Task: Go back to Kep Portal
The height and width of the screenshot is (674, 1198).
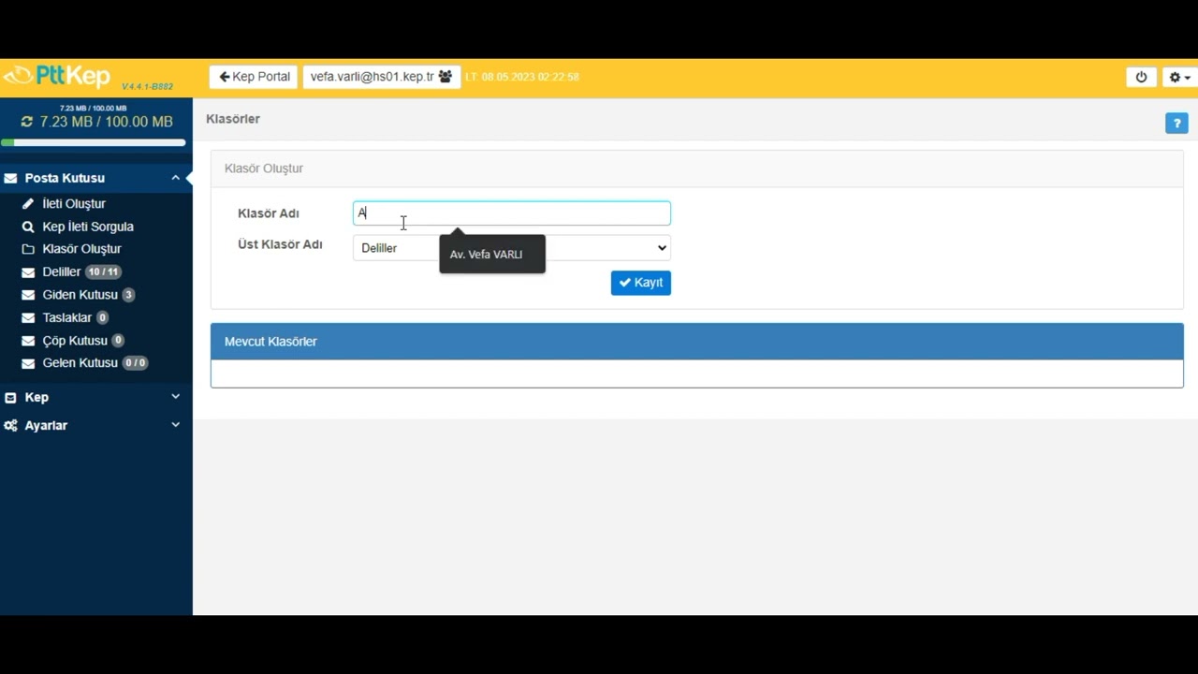Action: click(254, 77)
